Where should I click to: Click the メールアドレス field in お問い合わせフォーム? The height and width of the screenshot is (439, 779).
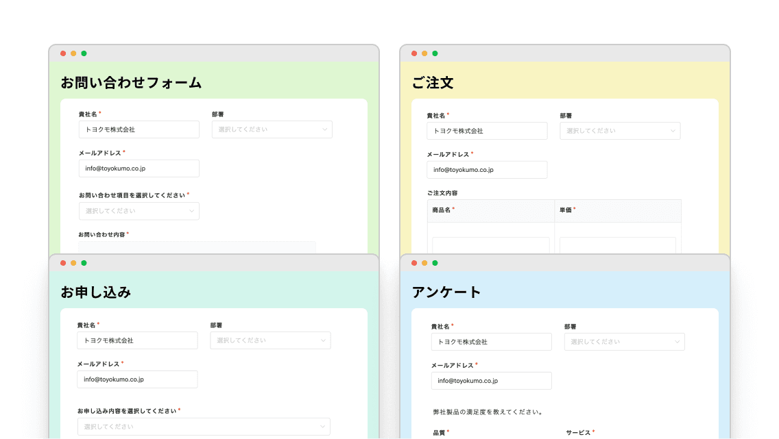click(x=139, y=168)
